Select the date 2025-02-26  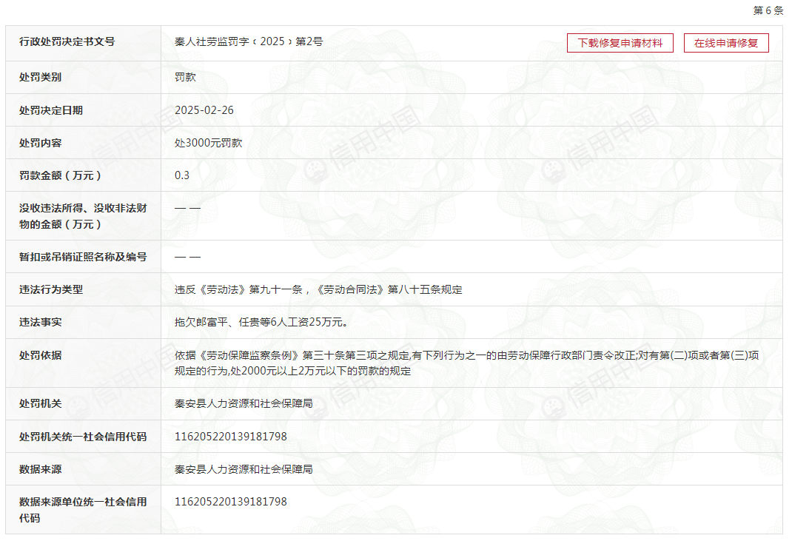(204, 110)
